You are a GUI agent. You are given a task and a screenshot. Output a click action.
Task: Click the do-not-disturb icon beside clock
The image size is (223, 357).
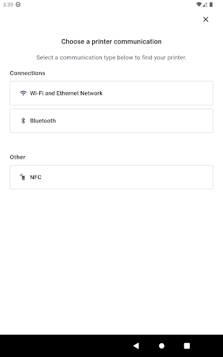[18, 5]
